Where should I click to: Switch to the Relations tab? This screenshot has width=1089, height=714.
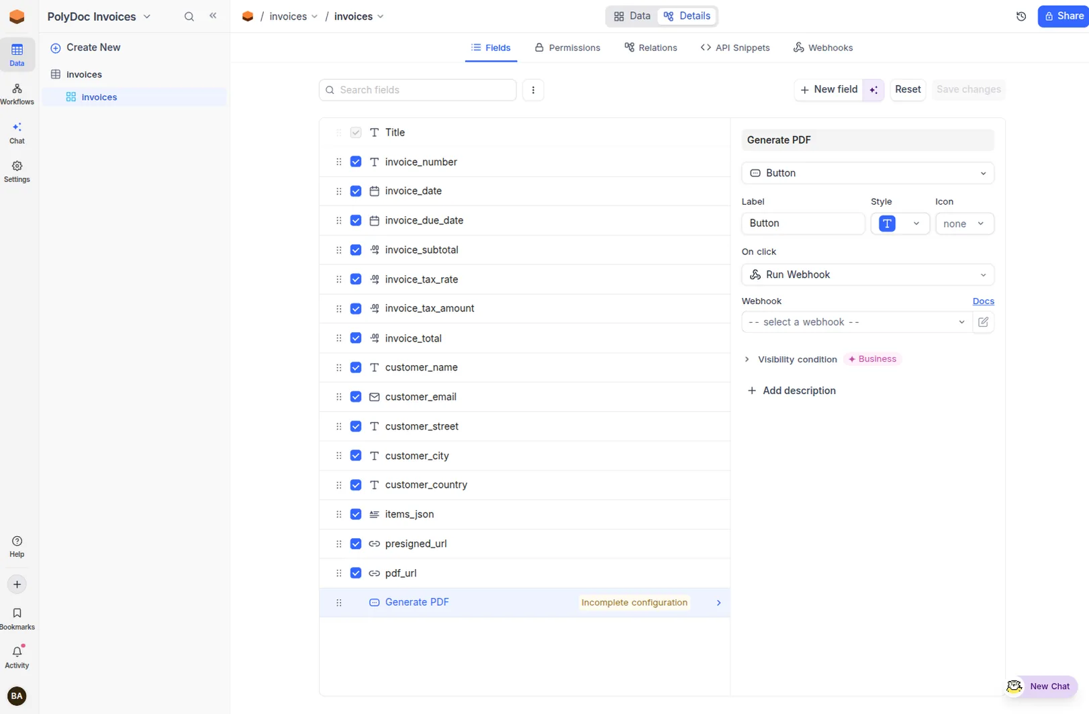tap(651, 48)
